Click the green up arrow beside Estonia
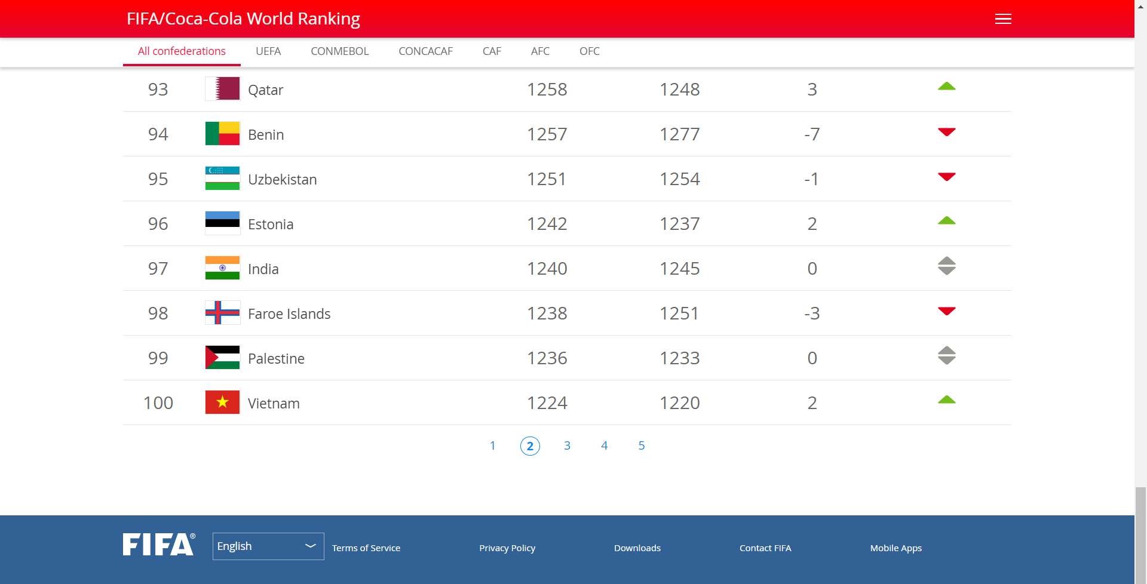 946,221
